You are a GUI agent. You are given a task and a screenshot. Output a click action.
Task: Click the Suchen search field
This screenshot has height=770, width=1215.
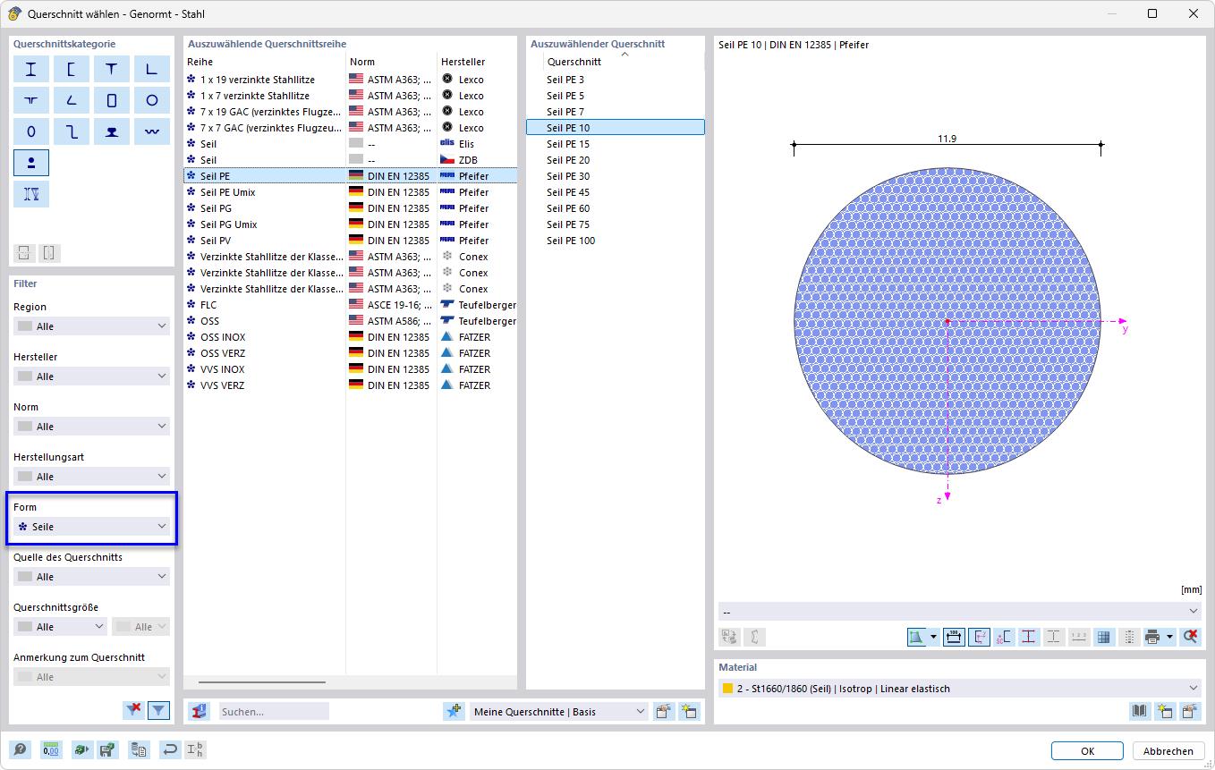(x=274, y=712)
